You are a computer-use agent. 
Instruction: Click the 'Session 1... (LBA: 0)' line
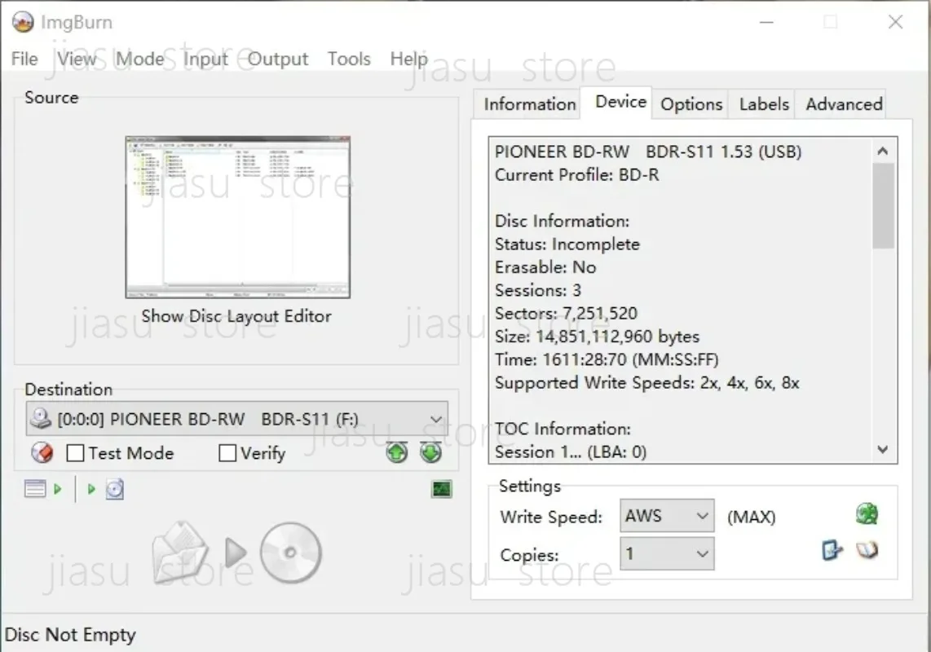(571, 452)
